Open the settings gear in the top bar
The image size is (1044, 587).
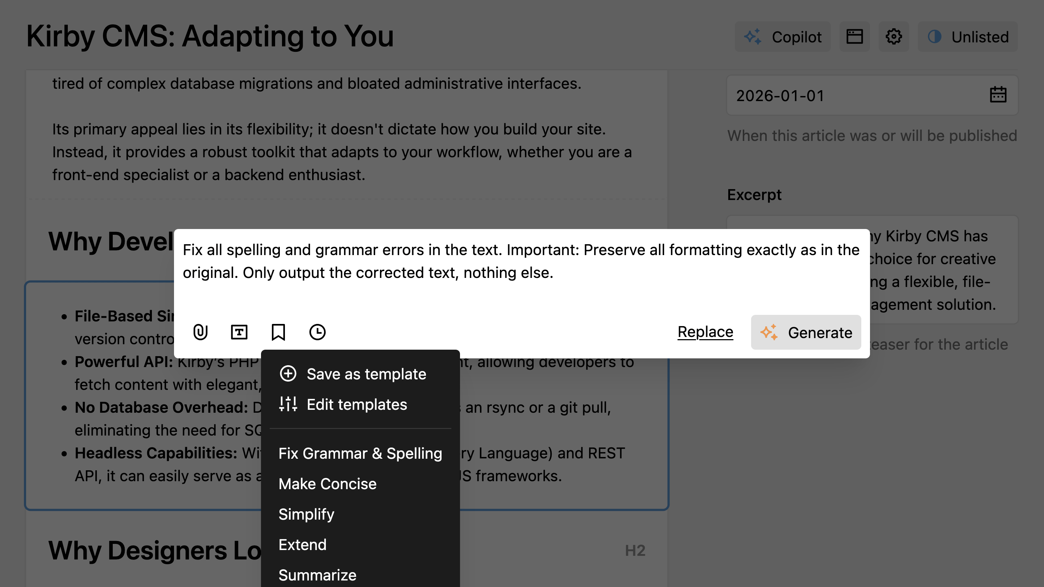(x=894, y=37)
